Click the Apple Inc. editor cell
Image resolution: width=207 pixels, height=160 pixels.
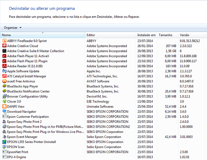pos(94,71)
